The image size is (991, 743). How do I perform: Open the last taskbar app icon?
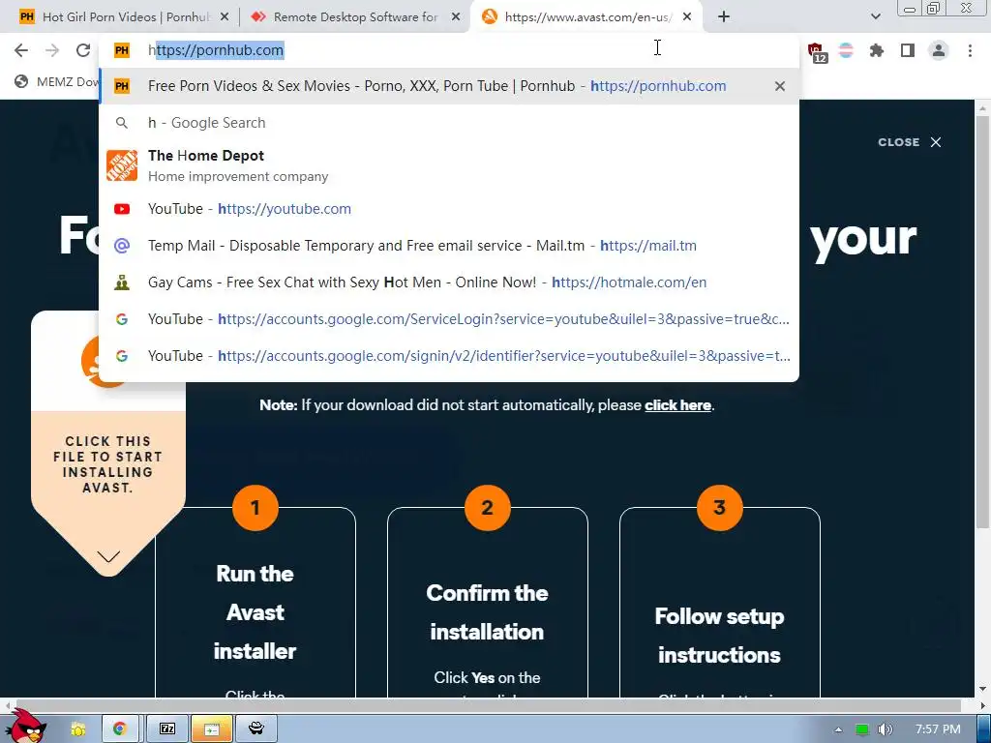(255, 728)
